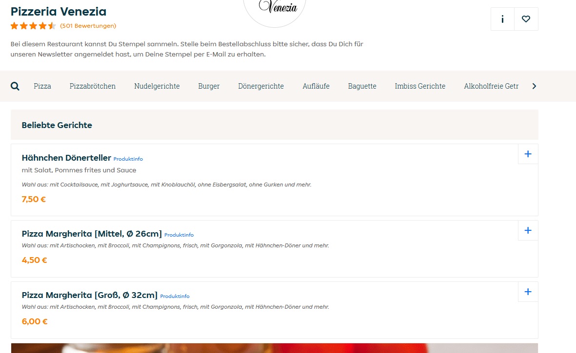Image resolution: width=576 pixels, height=353 pixels.
Task: Click Pizza Margherita [Mittel, Ø 26cm] title
Action: coord(92,234)
